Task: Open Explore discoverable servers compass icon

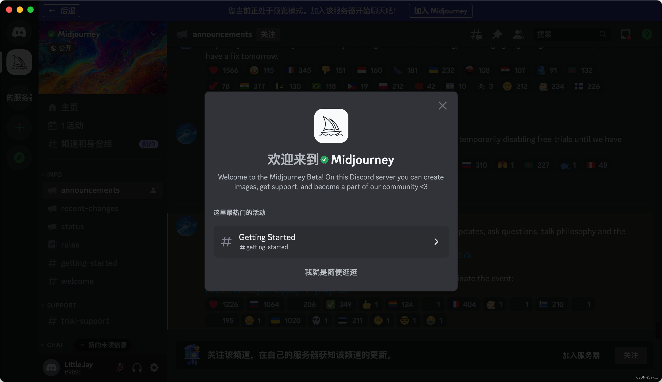Action: coord(19,158)
